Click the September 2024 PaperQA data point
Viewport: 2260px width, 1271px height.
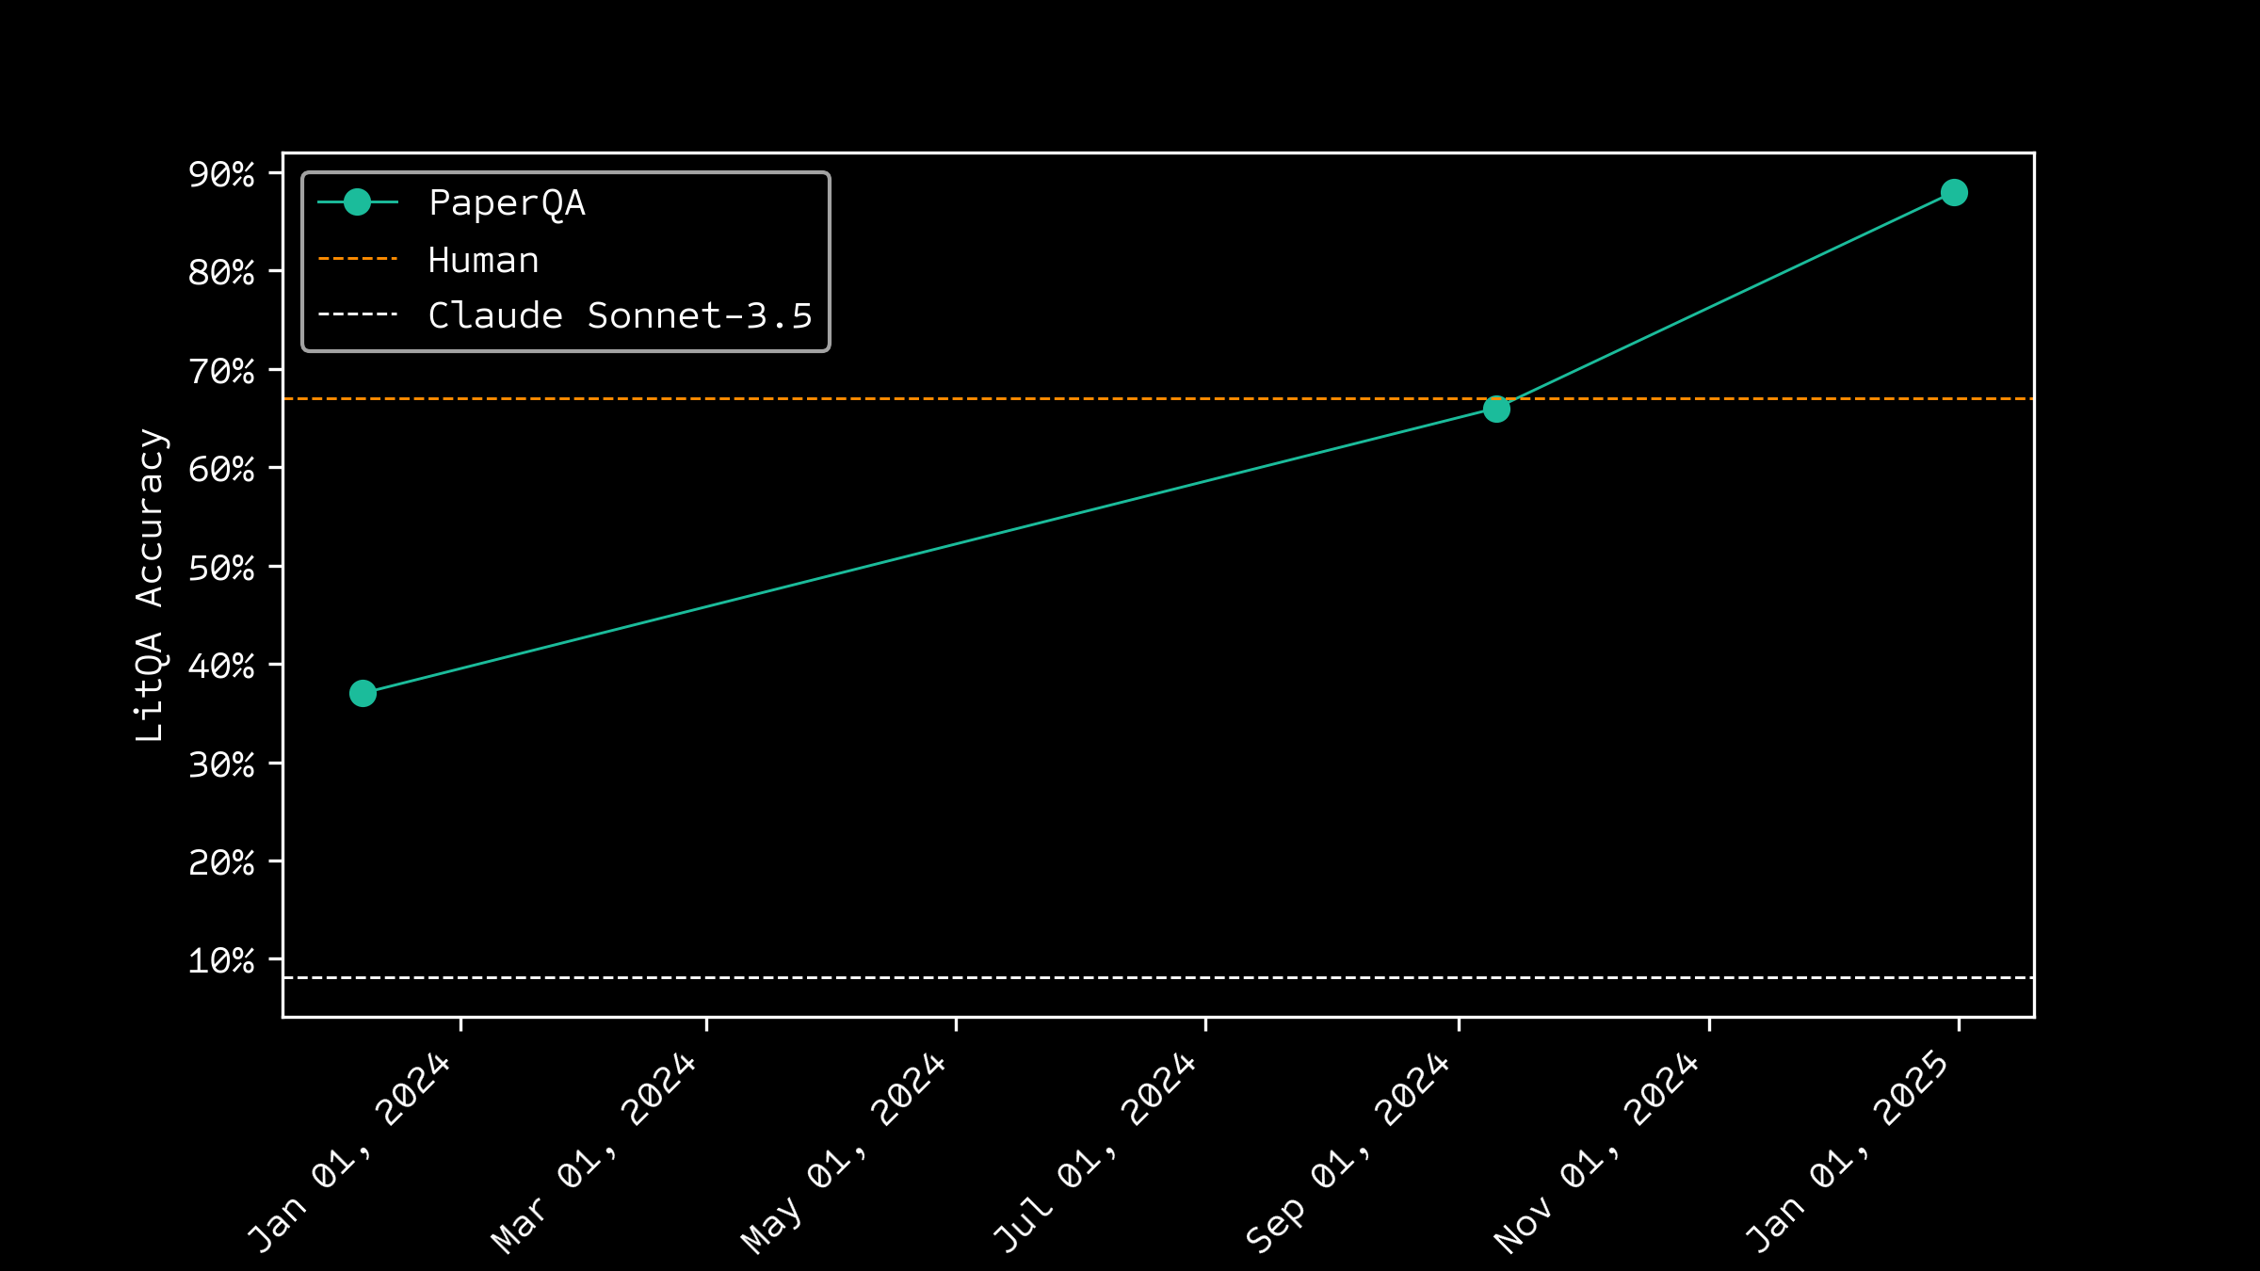(1496, 410)
